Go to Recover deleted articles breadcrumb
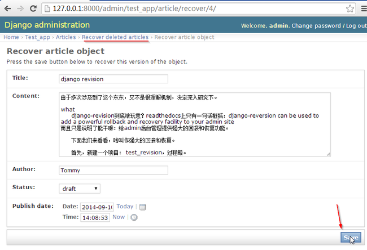The width and height of the screenshot is (367, 250). 115,37
